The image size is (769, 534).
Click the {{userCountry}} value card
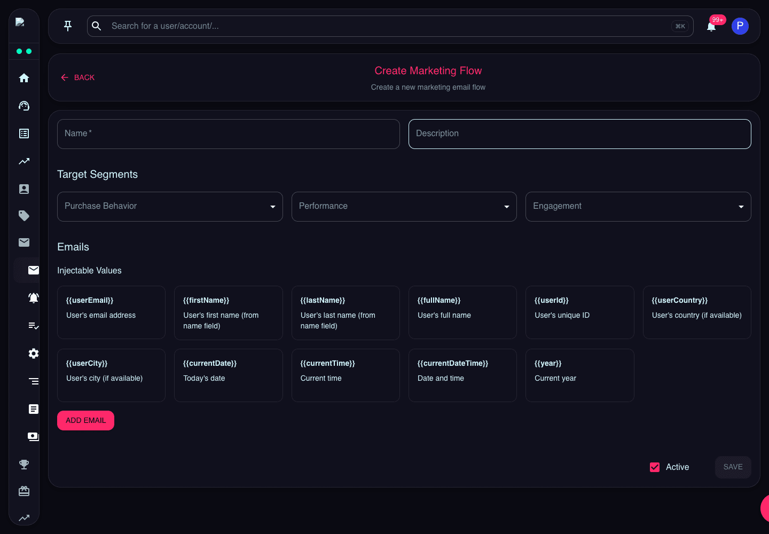697,312
